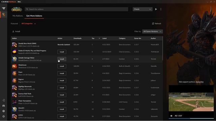The height and width of the screenshot is (121, 216).
Task: Click the Beta label in title bar
Action: pos(19,2)
